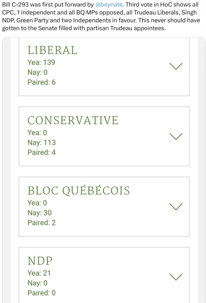The image size is (206, 303).
Task: Select the Conservative 'Paired: 4' line
Action: [41, 152]
